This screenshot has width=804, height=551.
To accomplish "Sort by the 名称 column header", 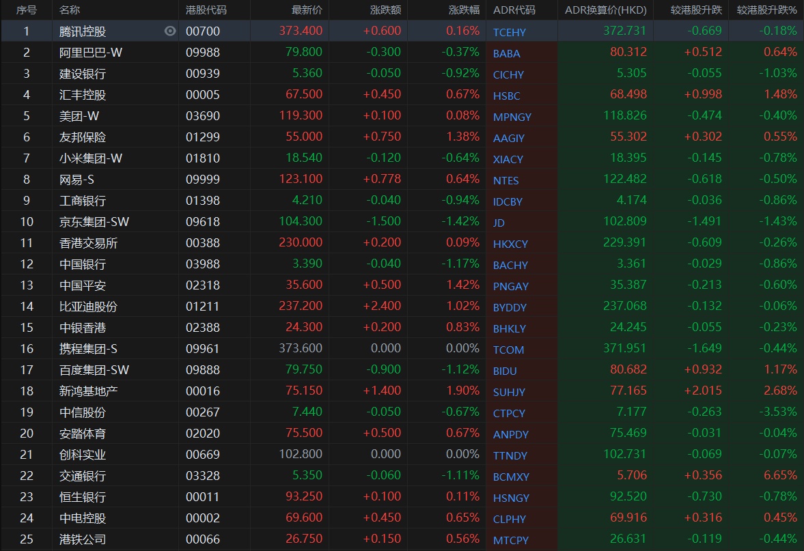I will pyautogui.click(x=70, y=10).
